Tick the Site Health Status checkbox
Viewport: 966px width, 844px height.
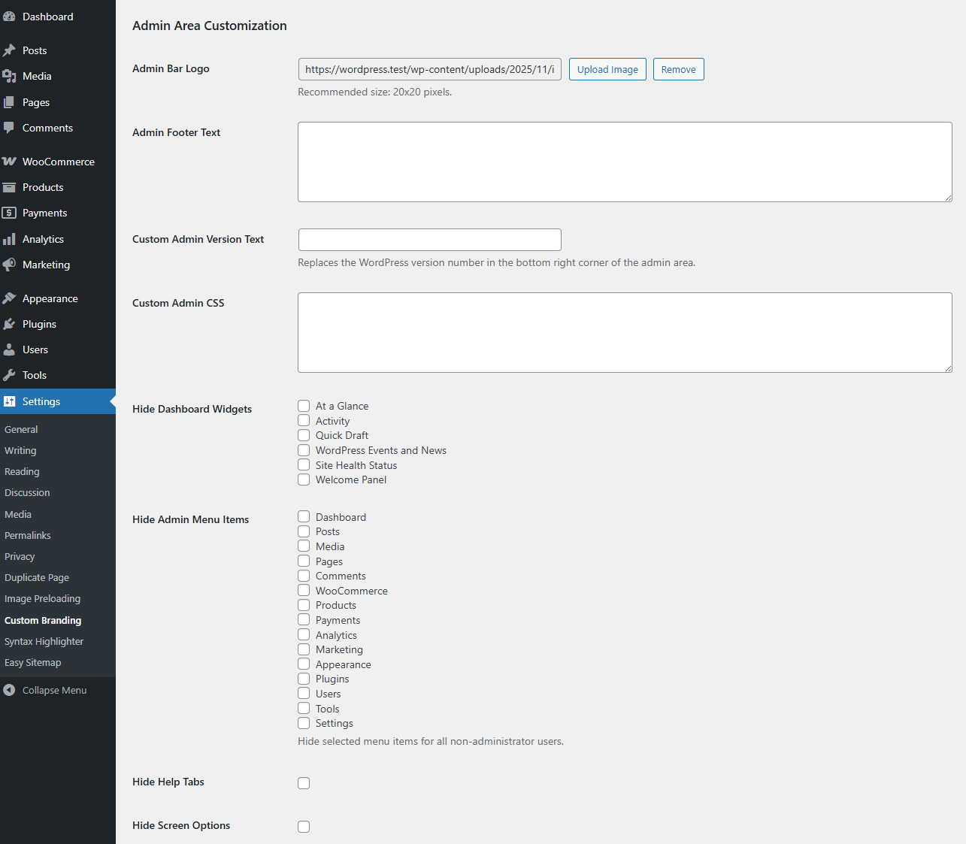304,464
